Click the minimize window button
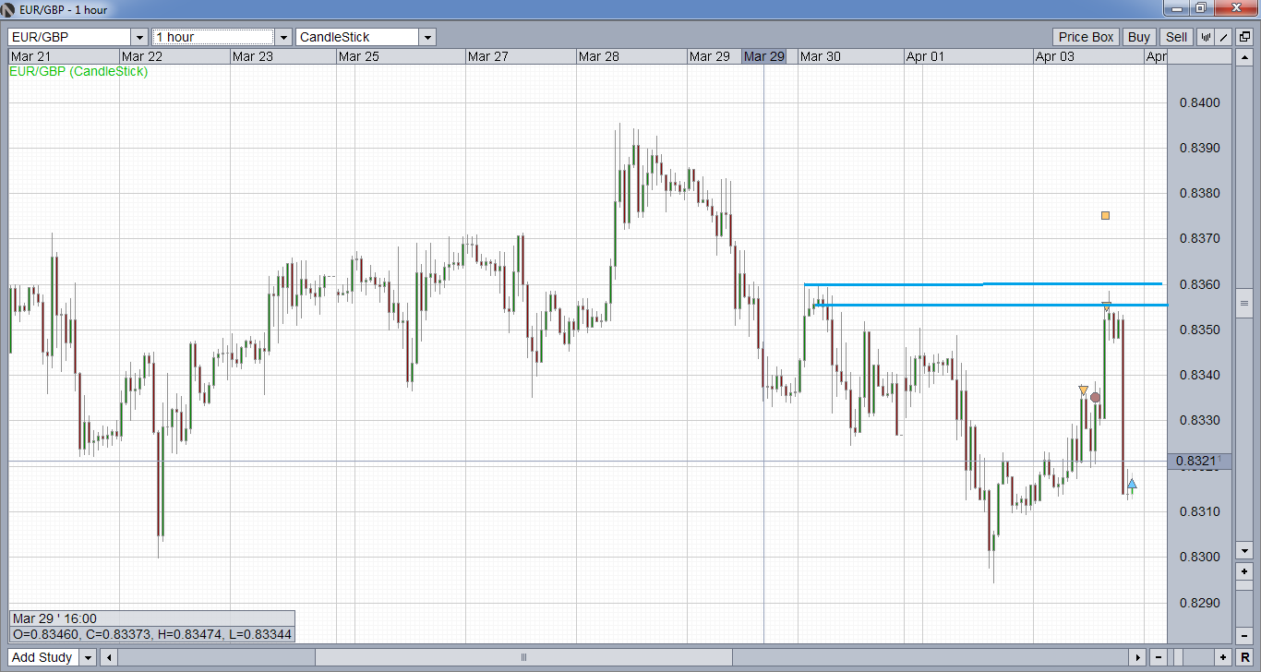This screenshot has width=1261, height=672. pyautogui.click(x=1175, y=8)
